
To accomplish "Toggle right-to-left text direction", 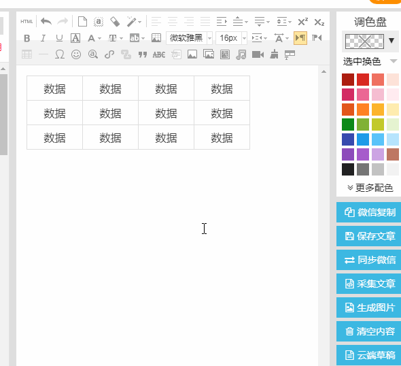I will pyautogui.click(x=317, y=38).
